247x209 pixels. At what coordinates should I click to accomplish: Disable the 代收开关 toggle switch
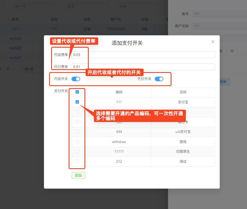click(76, 79)
